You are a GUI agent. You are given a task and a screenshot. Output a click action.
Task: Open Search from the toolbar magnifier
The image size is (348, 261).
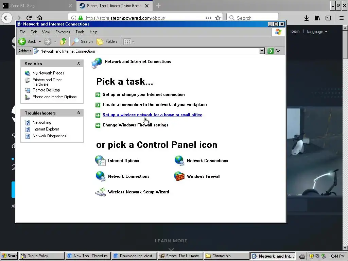82,41
